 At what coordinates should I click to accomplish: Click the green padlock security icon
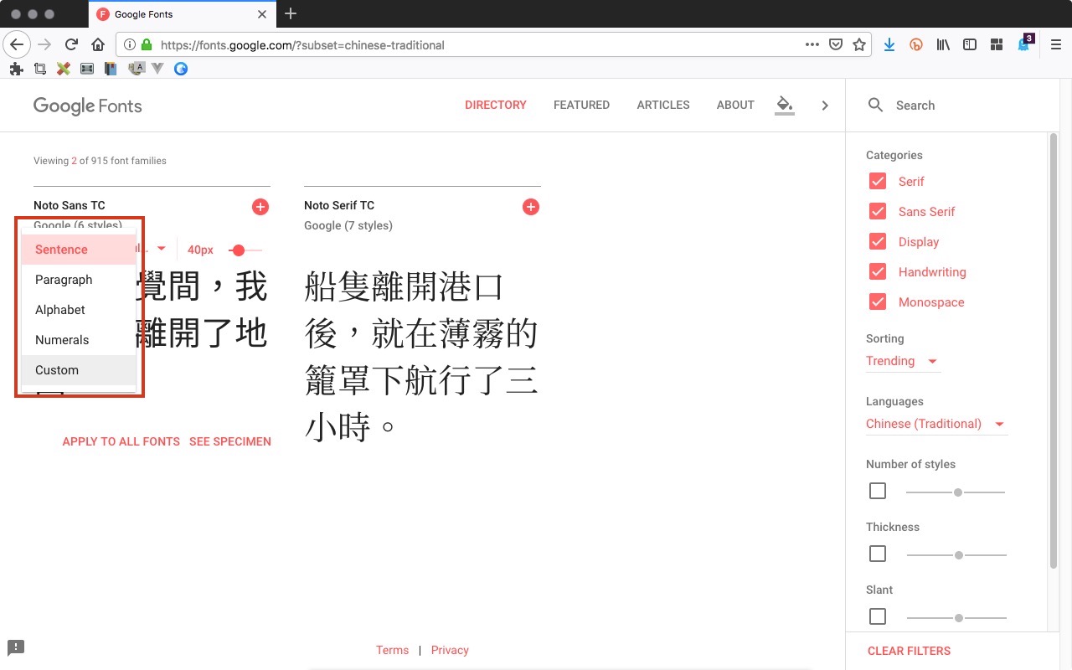147,45
